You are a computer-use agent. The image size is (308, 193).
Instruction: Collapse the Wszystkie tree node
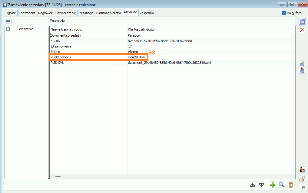point(8,29)
